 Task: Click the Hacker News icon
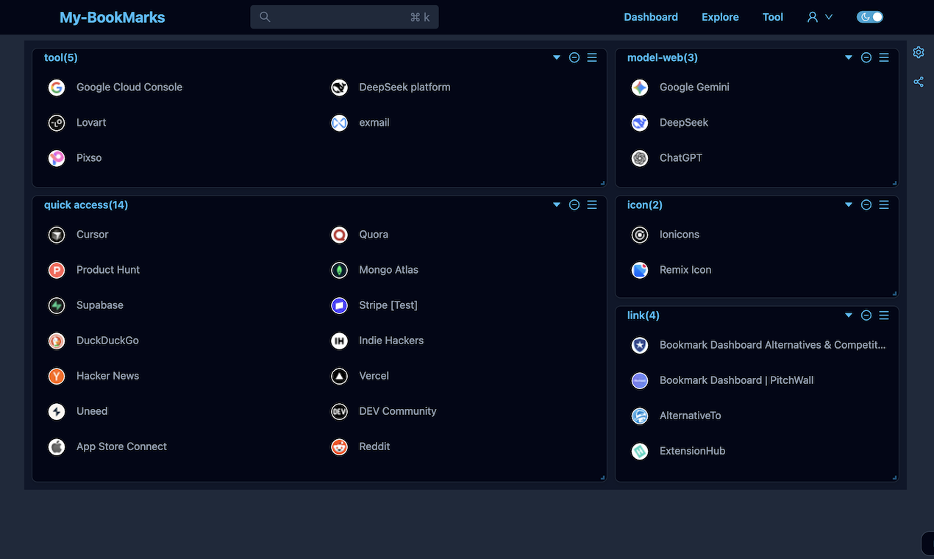point(57,376)
